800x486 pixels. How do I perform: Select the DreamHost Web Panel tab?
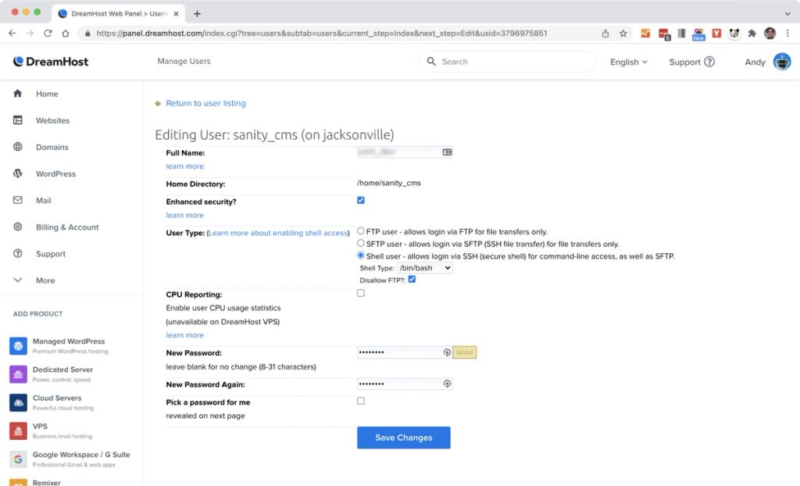[x=119, y=14]
